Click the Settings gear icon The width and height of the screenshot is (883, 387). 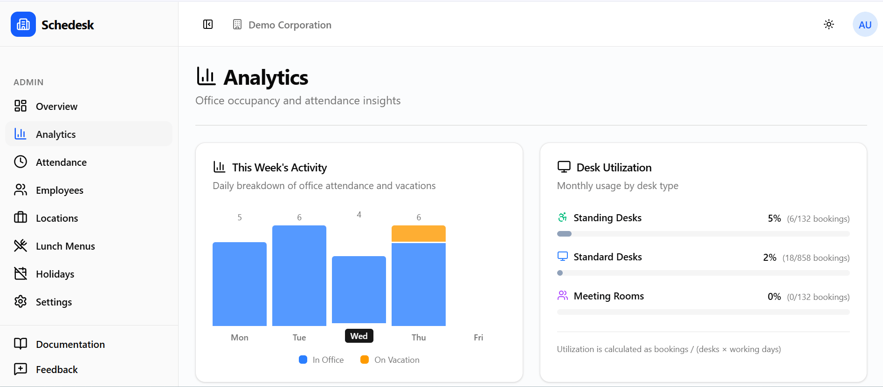pyautogui.click(x=21, y=301)
